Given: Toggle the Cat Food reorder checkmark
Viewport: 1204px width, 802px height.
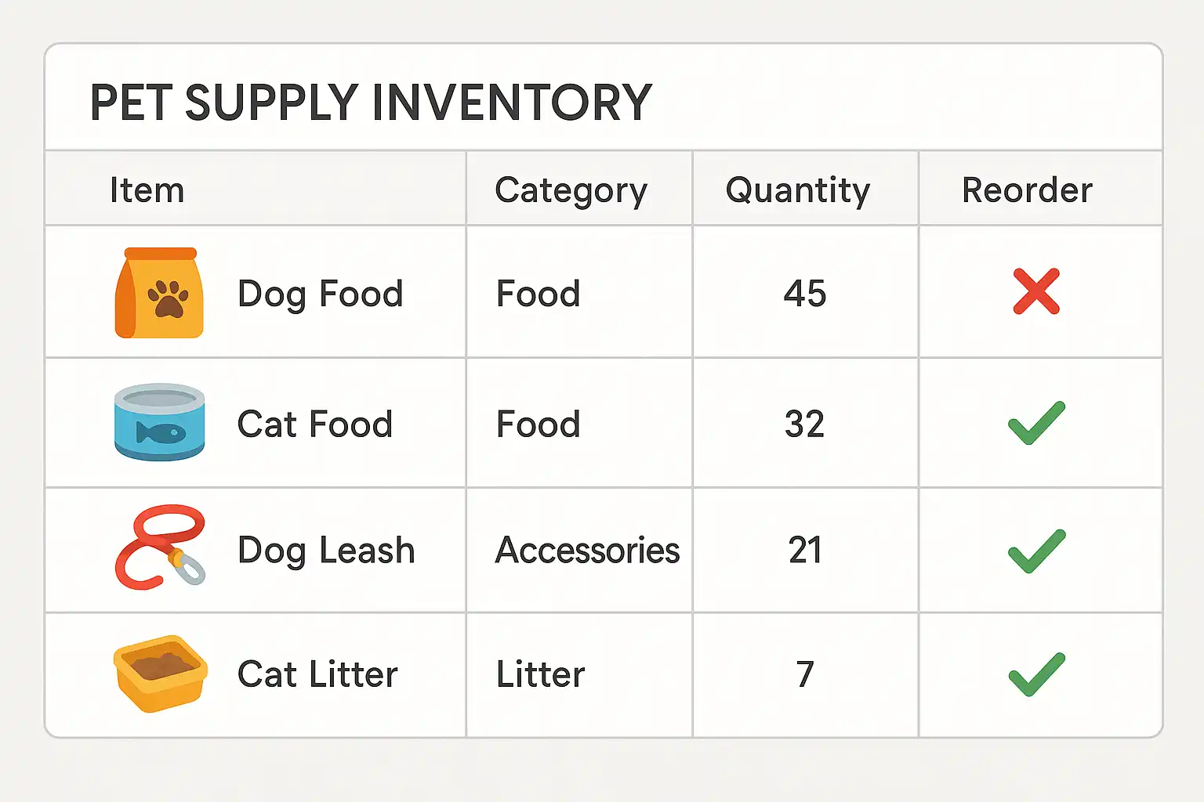Looking at the screenshot, I should tap(1036, 423).
